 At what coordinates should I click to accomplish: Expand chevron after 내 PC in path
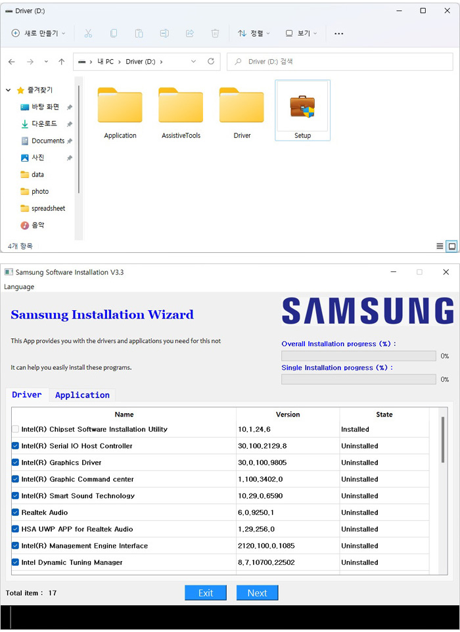coord(120,62)
